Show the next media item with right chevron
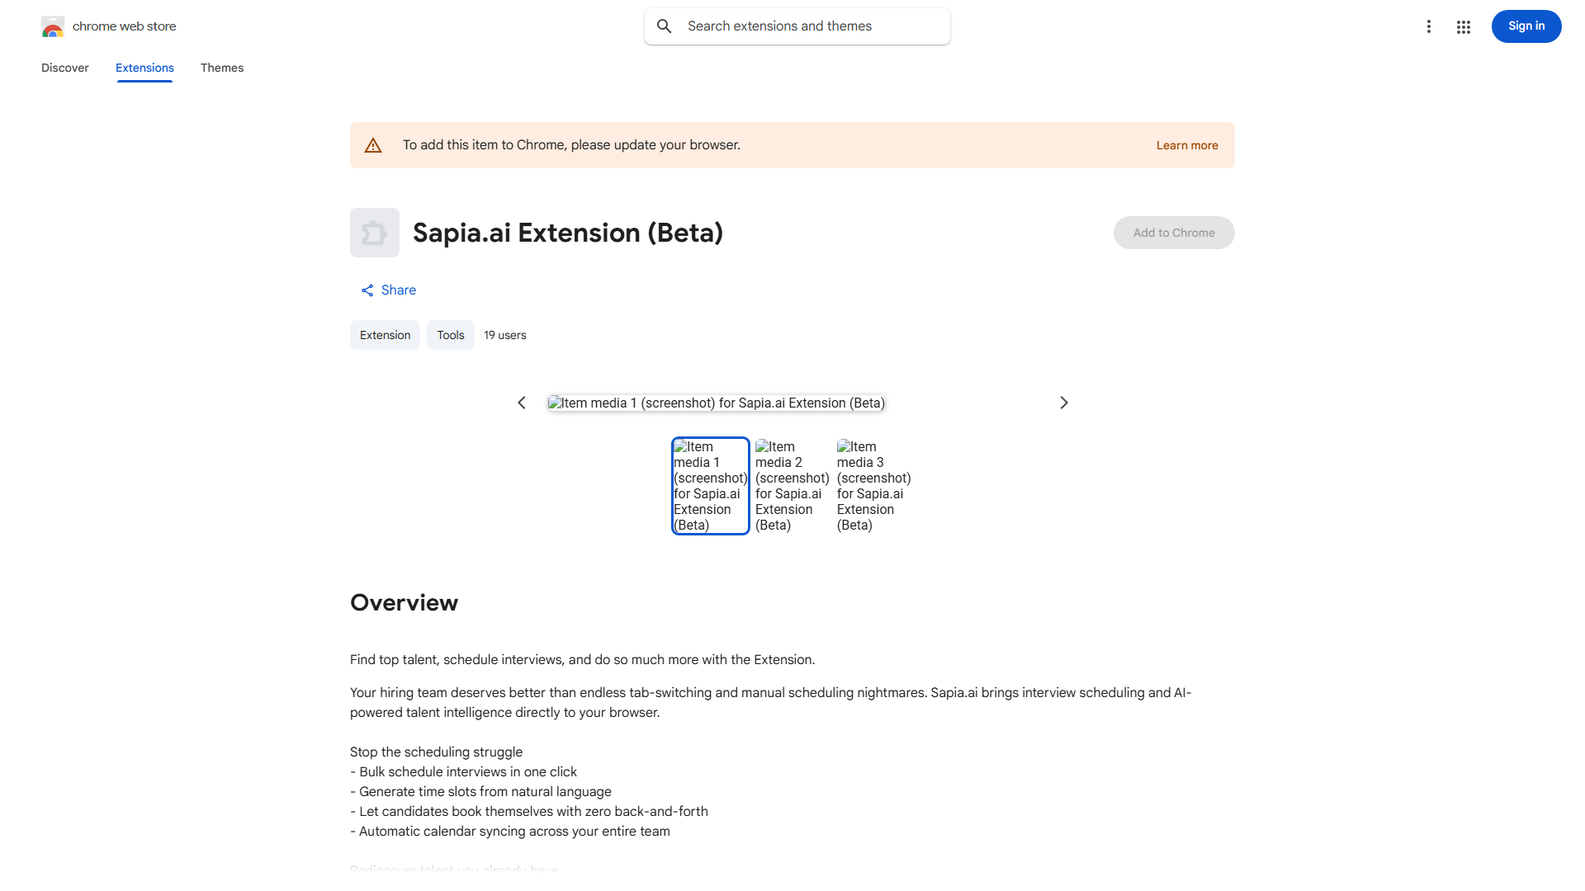The image size is (1585, 891). coord(1063,403)
